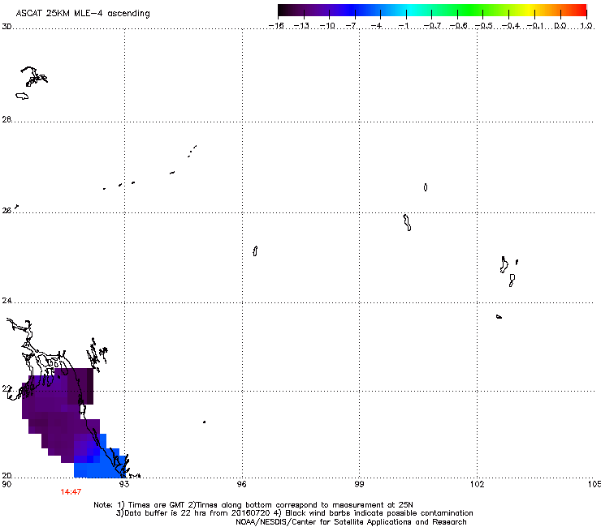This screenshot has width=601, height=527.
Task: Click the colorbar label '-0.6'
Action: (x=458, y=26)
